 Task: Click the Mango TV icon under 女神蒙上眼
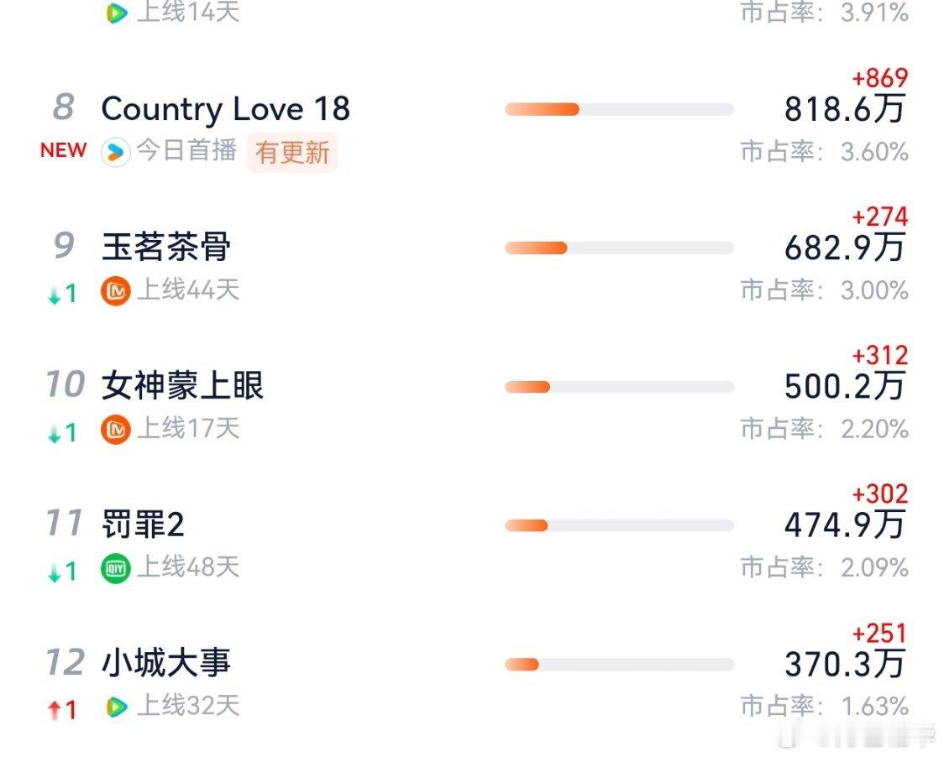(x=116, y=430)
